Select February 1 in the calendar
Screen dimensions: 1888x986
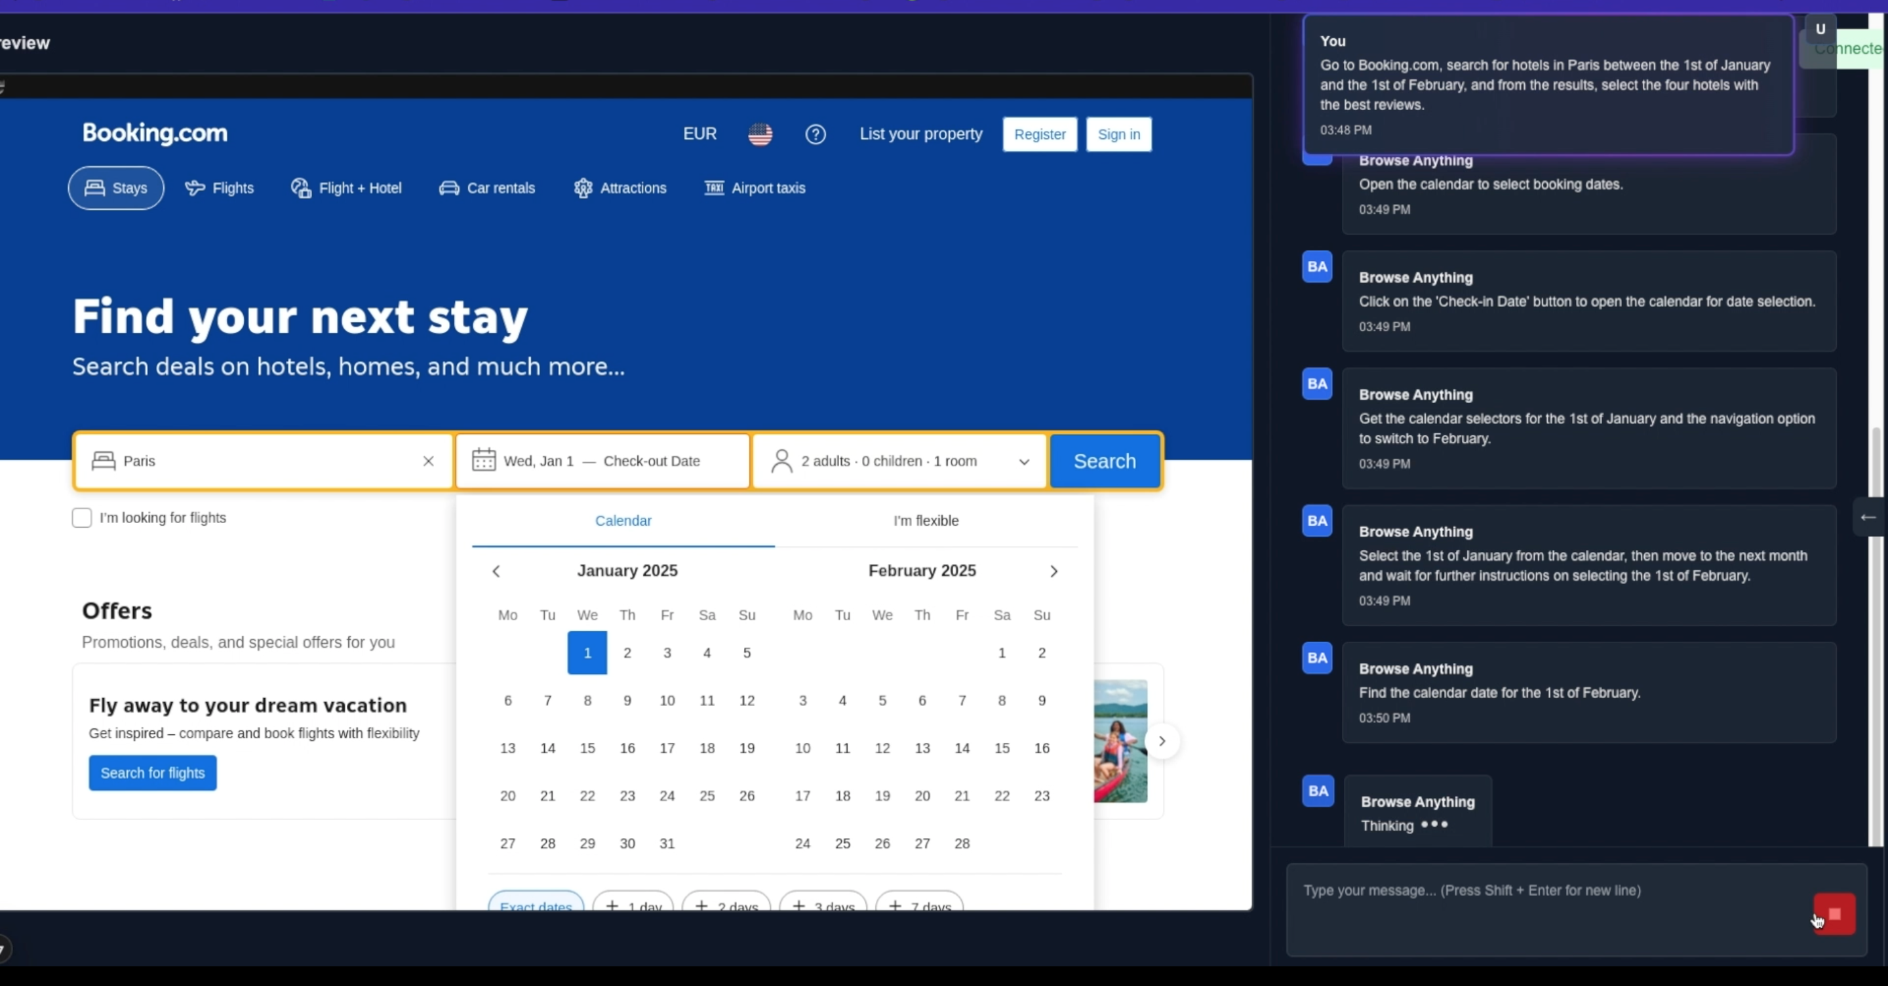(1002, 652)
